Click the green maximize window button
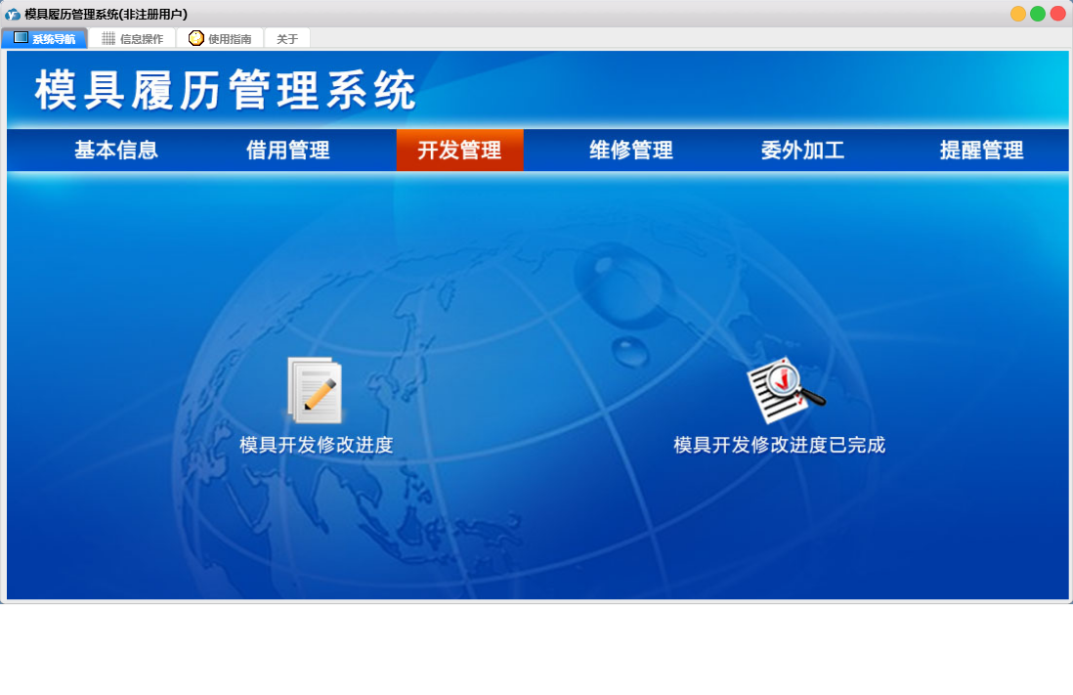The height and width of the screenshot is (695, 1073). coord(1038,14)
